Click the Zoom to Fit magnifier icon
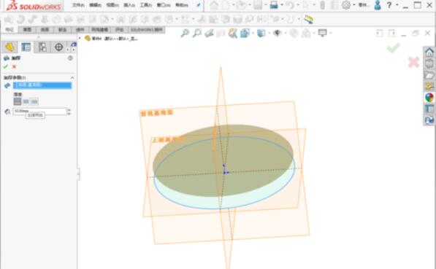 tap(185, 33)
